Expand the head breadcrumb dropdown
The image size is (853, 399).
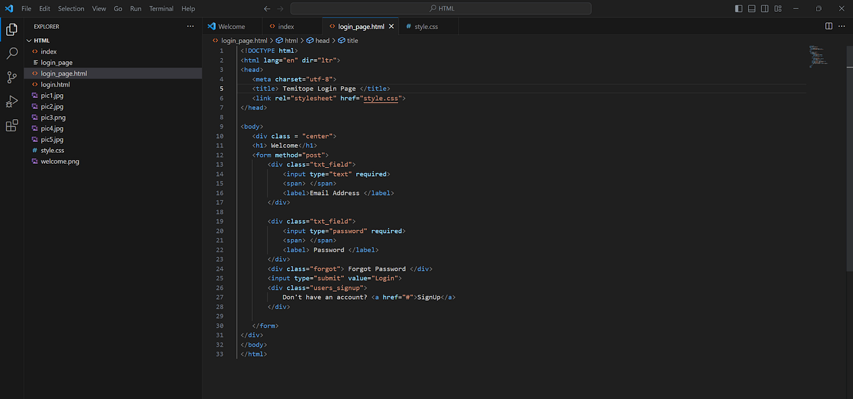(318, 41)
